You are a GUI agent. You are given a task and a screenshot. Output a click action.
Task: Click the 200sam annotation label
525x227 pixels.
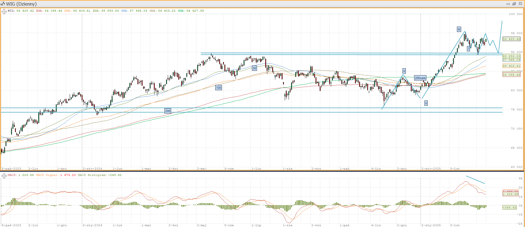[x=420, y=78]
